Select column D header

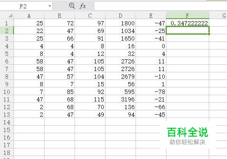tap(121, 16)
